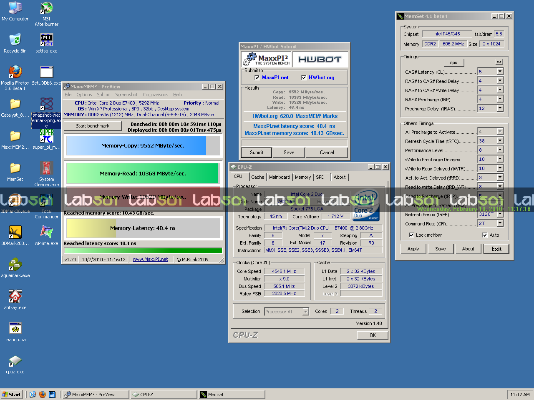Image resolution: width=534 pixels, height=400 pixels.
Task: Select the aquamark.exe desktop icon
Action: pyautogui.click(x=15, y=268)
